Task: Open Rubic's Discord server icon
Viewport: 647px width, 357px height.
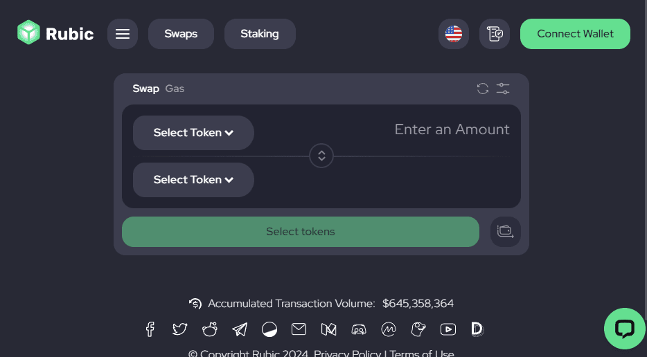Action: point(359,329)
